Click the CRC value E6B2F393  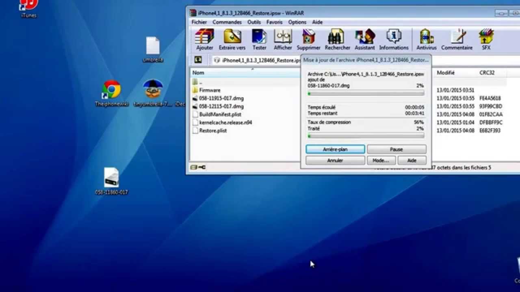coord(490,131)
